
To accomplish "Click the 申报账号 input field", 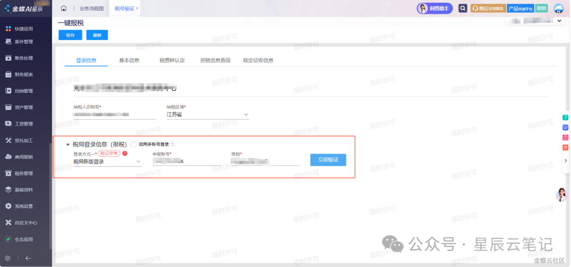I will [186, 161].
